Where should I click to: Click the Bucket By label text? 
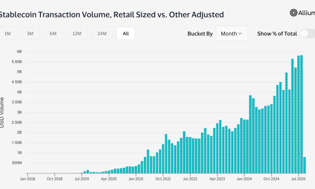tap(200, 34)
